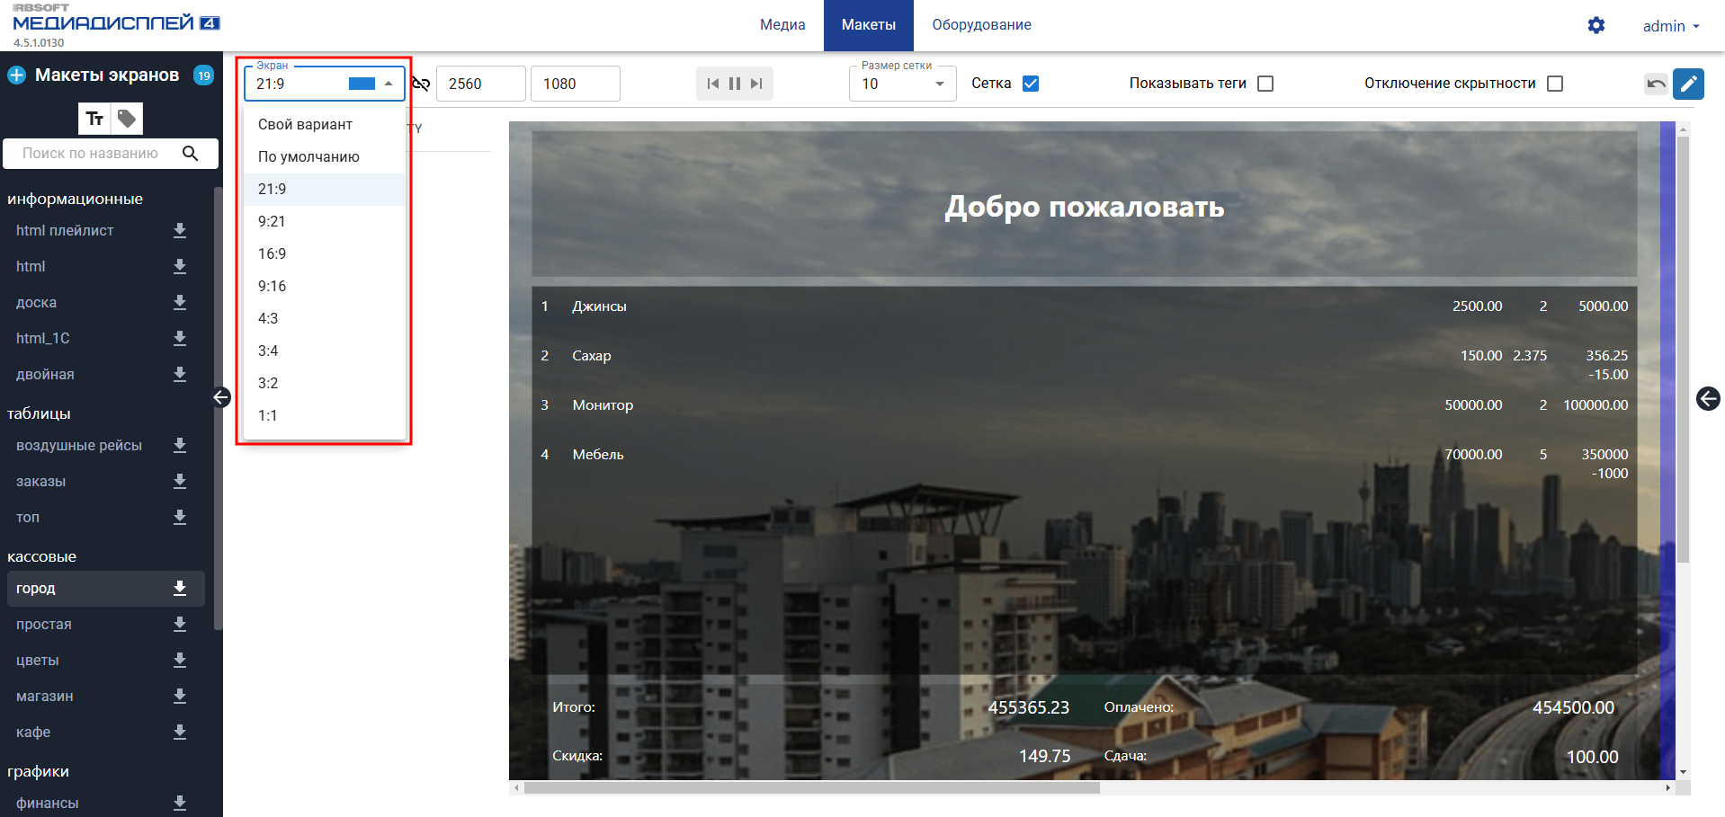Click the Добро пожаловать heading in preview
This screenshot has height=817, width=1725.
(1084, 208)
